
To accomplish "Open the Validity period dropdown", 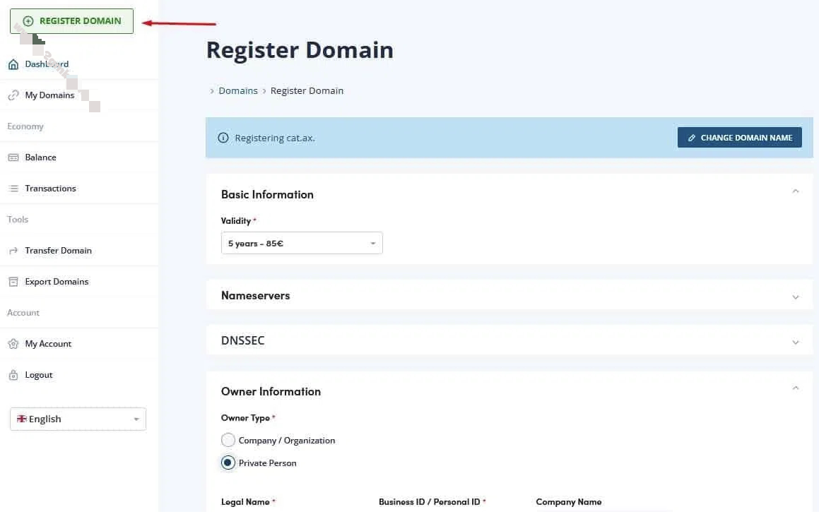I will point(302,244).
